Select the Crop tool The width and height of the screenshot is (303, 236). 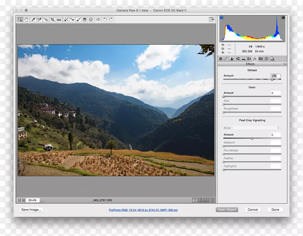(52, 19)
